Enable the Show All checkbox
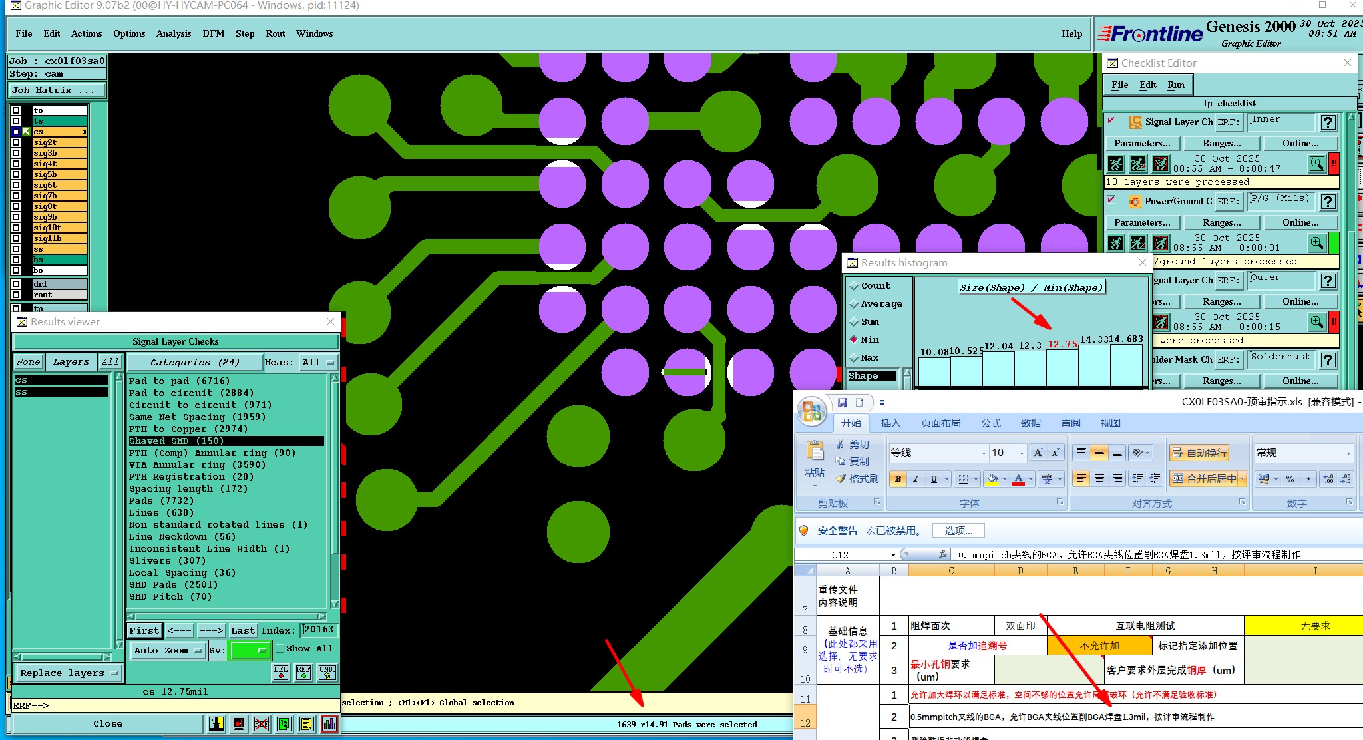Image resolution: width=1363 pixels, height=740 pixels. (280, 648)
